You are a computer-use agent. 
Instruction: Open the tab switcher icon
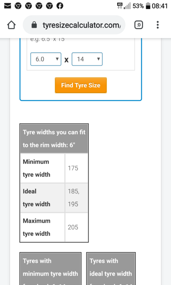point(139,25)
